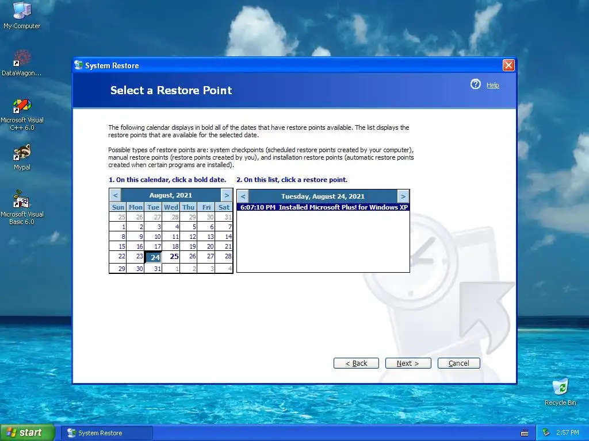Click the Cancel button
This screenshot has height=441, width=589.
point(458,363)
